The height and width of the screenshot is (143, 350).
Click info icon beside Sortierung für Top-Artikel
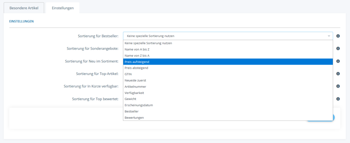tap(338, 74)
